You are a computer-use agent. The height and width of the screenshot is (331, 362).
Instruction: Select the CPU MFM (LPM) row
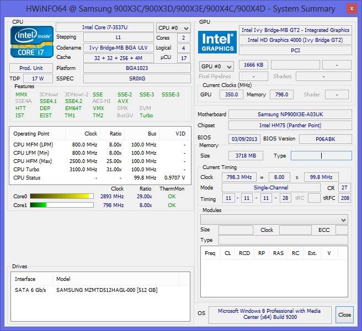(x=99, y=145)
